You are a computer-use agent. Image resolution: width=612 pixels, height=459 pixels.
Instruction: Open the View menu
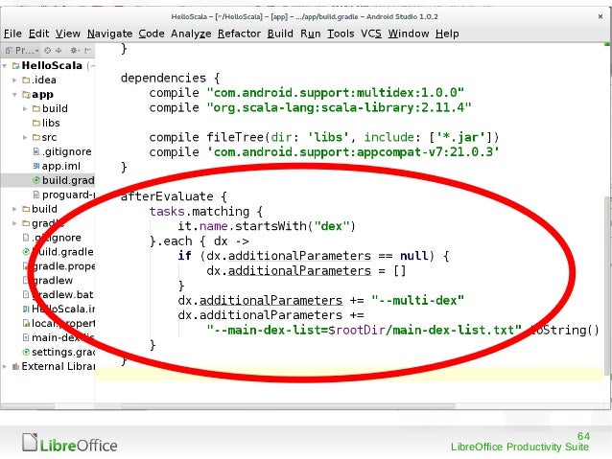68,34
